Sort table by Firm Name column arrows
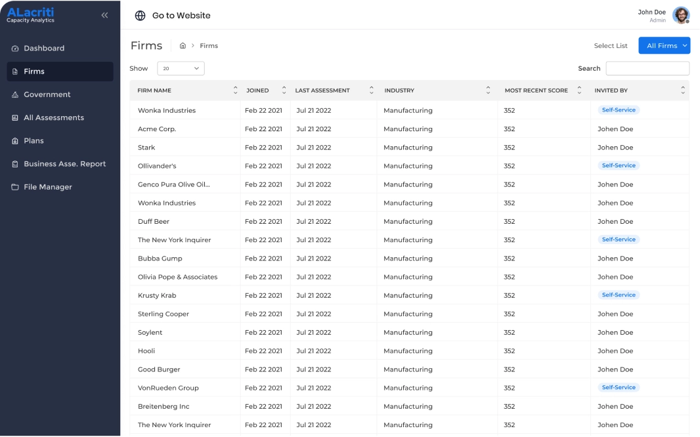This screenshot has width=700, height=437. [x=236, y=91]
